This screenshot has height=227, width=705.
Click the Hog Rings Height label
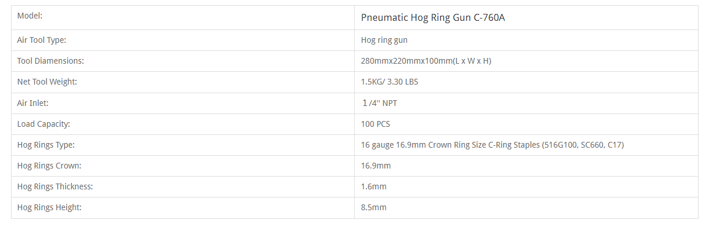[x=49, y=207]
